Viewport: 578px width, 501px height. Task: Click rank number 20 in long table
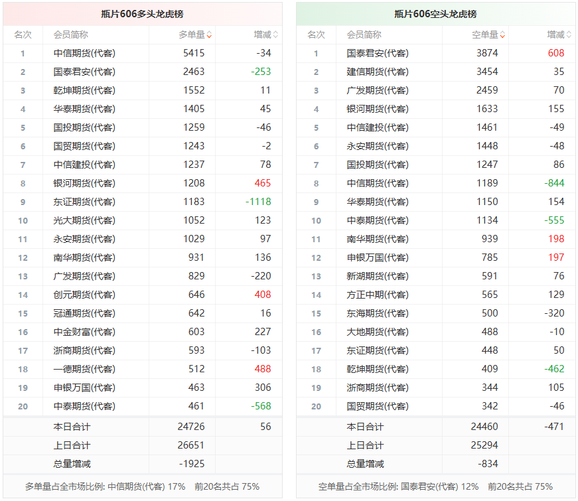(x=23, y=407)
